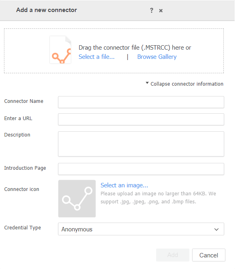
Task: Click Select an image link
Action: click(x=124, y=185)
